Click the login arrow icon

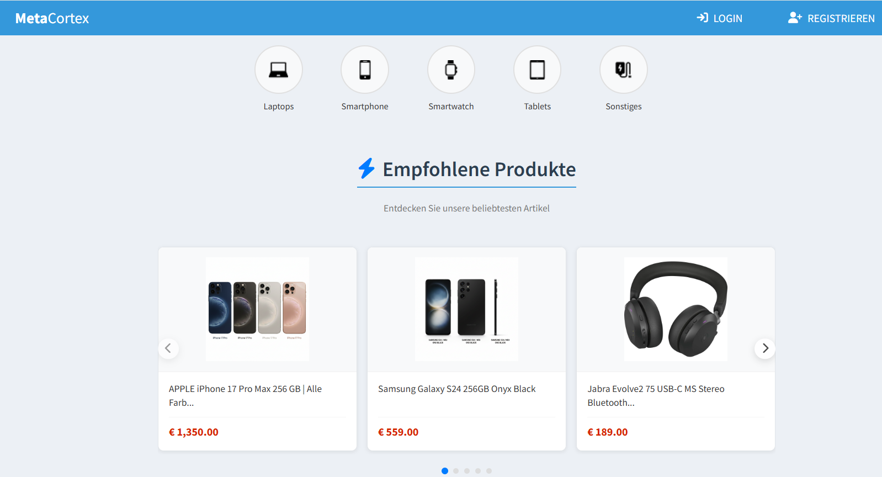702,18
